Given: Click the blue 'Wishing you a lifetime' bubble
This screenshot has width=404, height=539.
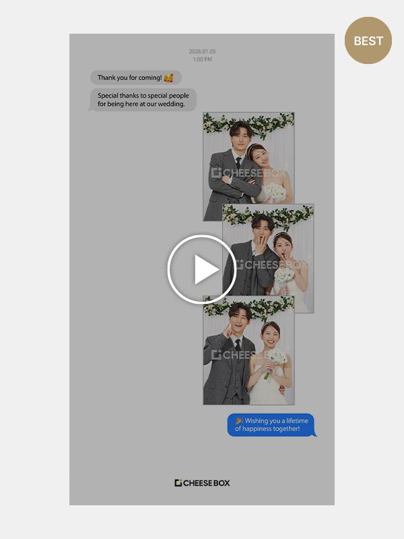Looking at the screenshot, I should (272, 425).
